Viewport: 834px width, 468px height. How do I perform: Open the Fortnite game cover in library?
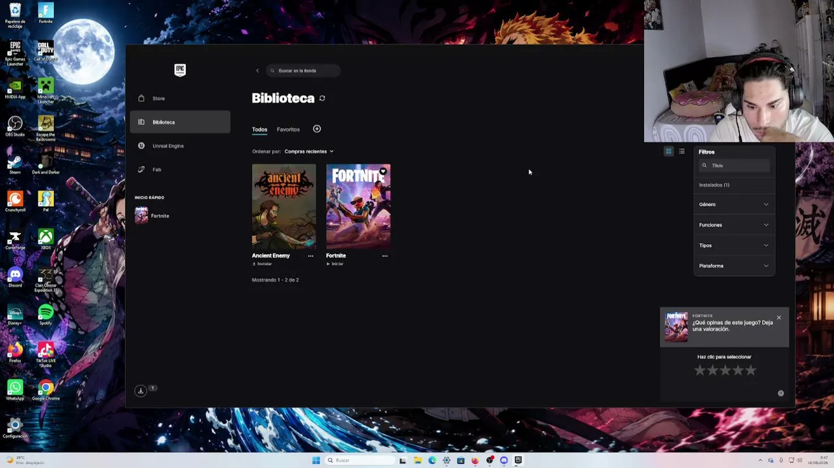[x=358, y=207]
